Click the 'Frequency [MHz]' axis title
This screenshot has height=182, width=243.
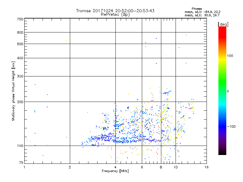115,171
